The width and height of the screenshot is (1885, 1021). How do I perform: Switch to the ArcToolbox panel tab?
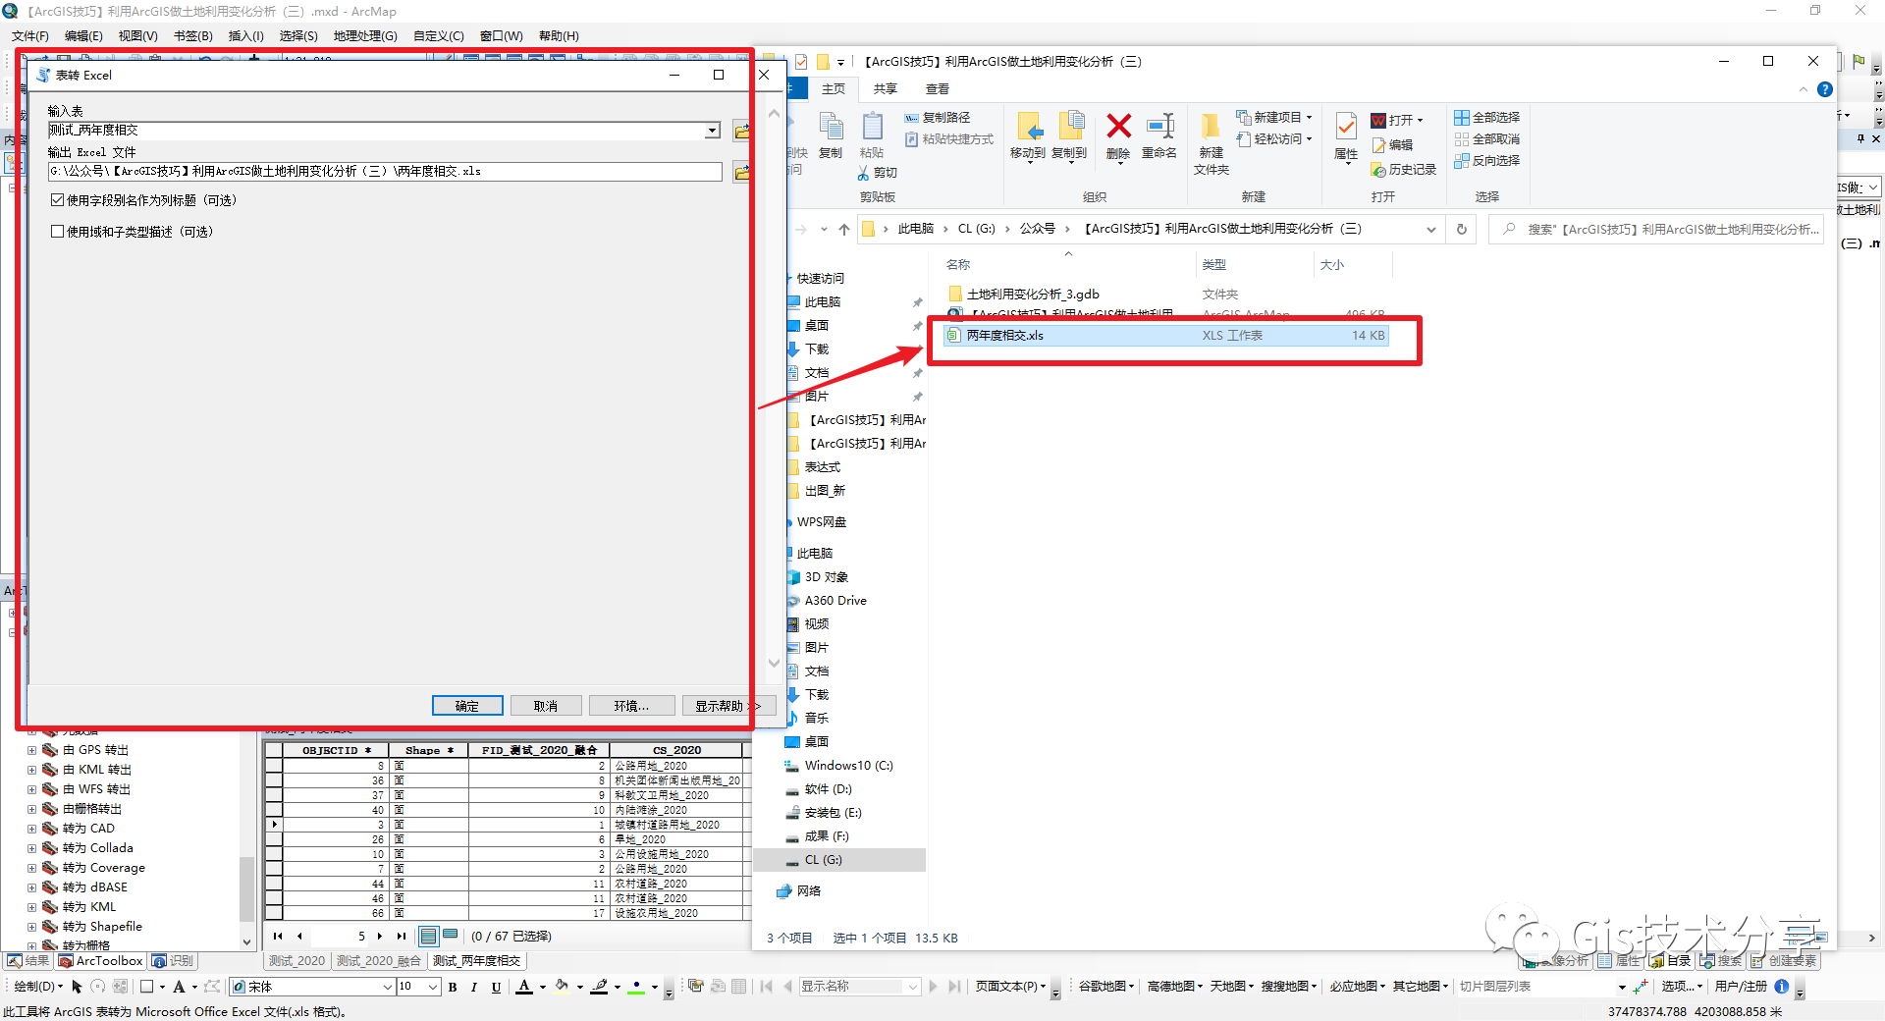pos(101,961)
